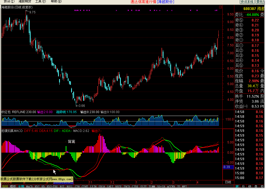Switch to the KDJ-TDX indicator tab
The height and width of the screenshot is (189, 266).
(x=52, y=186)
